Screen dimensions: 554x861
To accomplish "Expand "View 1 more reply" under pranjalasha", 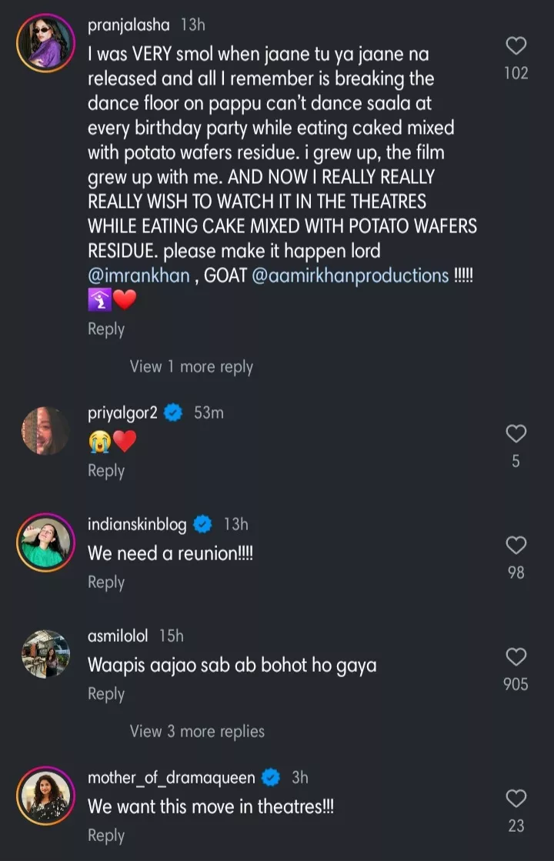I will click(191, 367).
